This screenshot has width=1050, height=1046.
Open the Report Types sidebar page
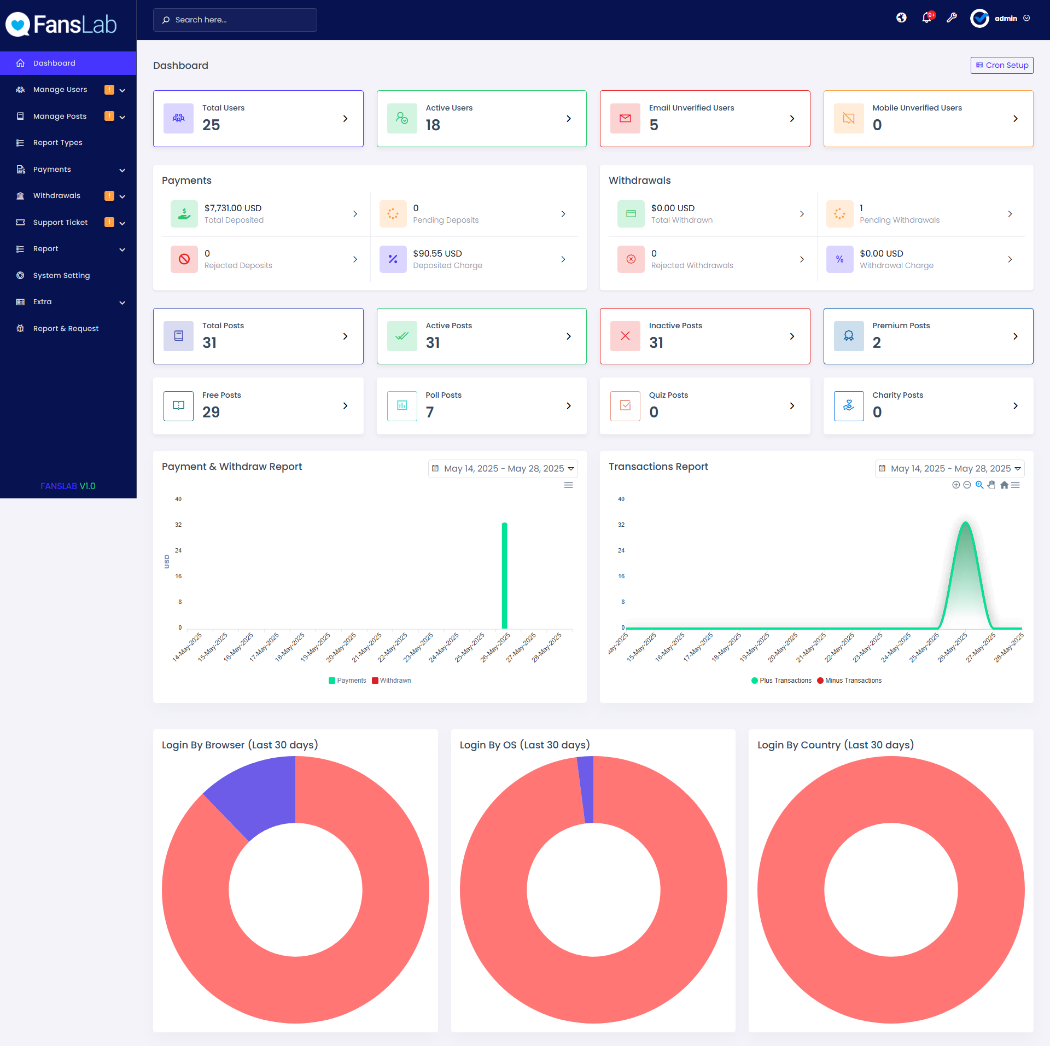(57, 142)
